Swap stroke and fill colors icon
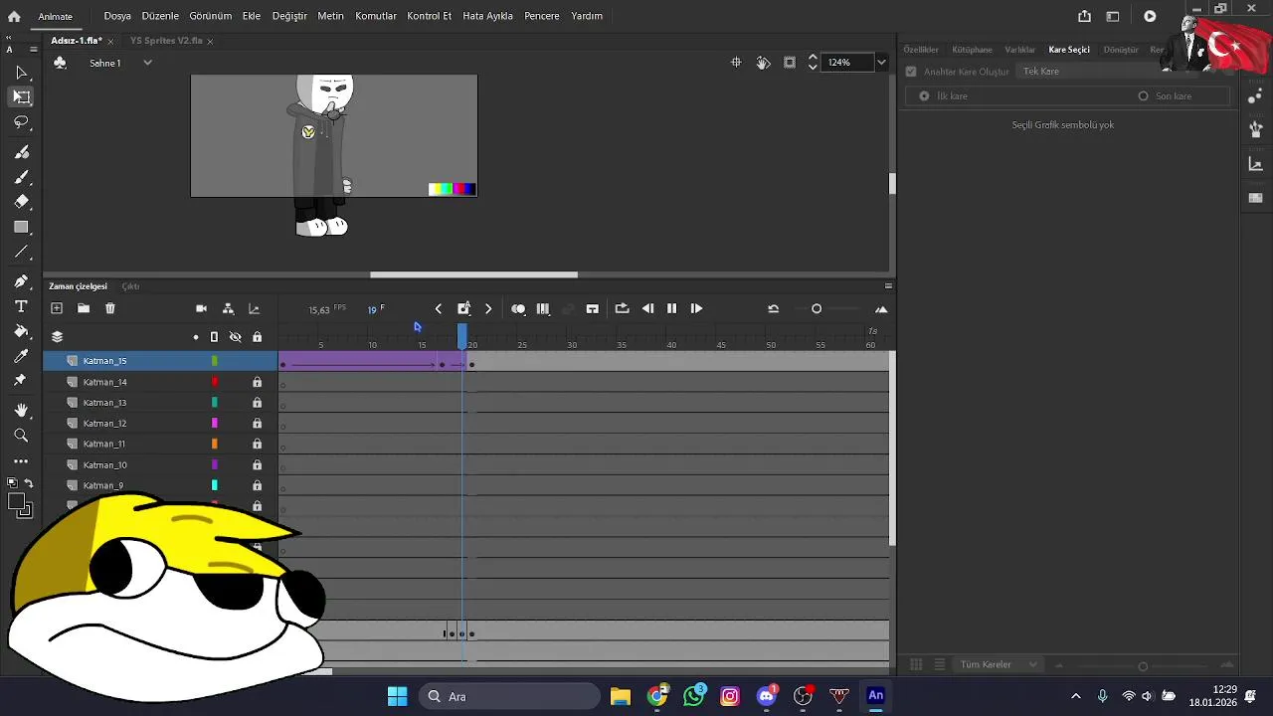 pos(28,483)
